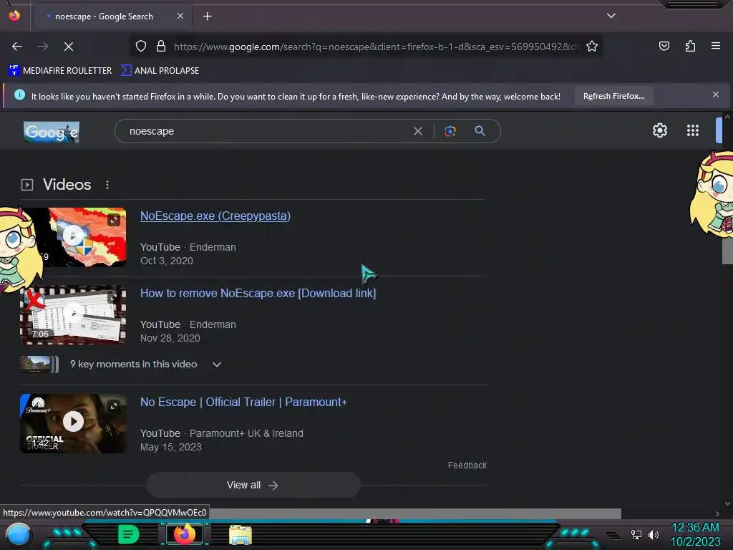
Task: Dismiss the Firefox notification bar
Action: pyautogui.click(x=715, y=95)
